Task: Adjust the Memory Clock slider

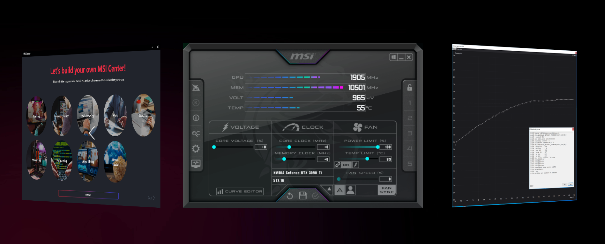Action: (296, 159)
